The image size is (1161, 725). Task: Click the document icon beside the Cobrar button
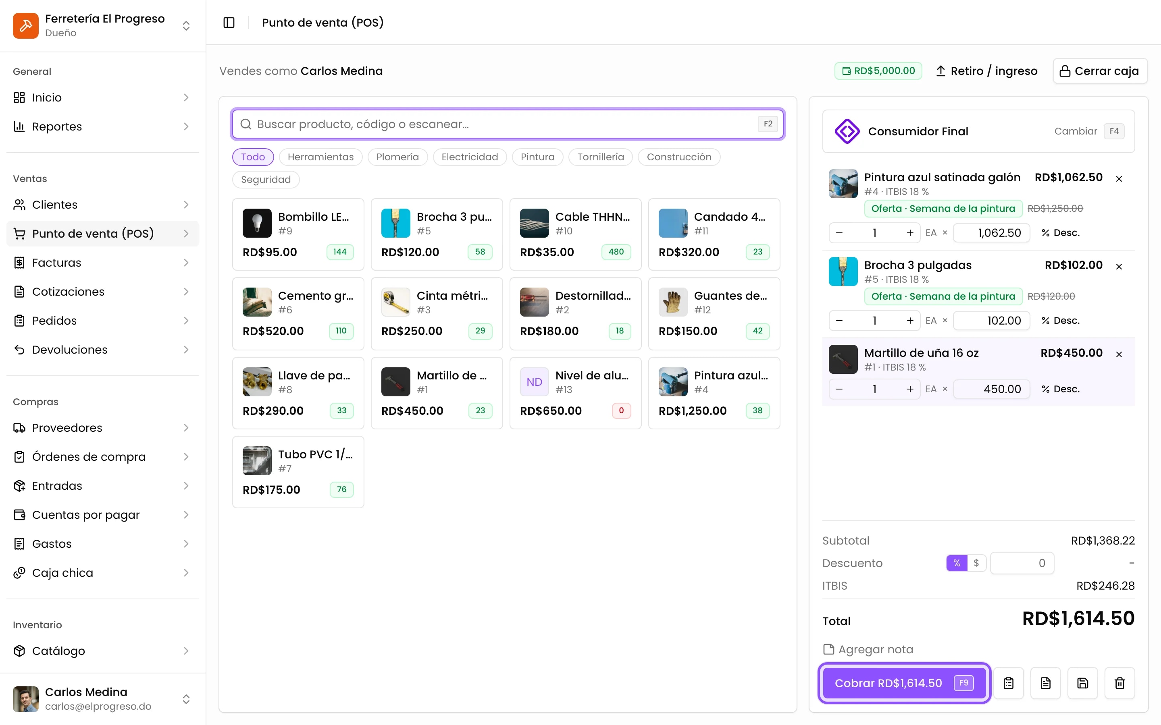(1045, 683)
